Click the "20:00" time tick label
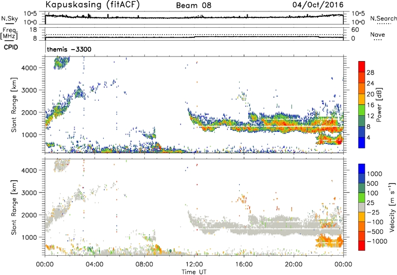 [x=294, y=265]
